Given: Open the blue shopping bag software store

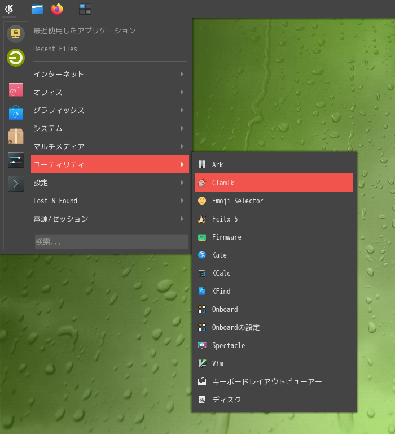Looking at the screenshot, I should (16, 112).
